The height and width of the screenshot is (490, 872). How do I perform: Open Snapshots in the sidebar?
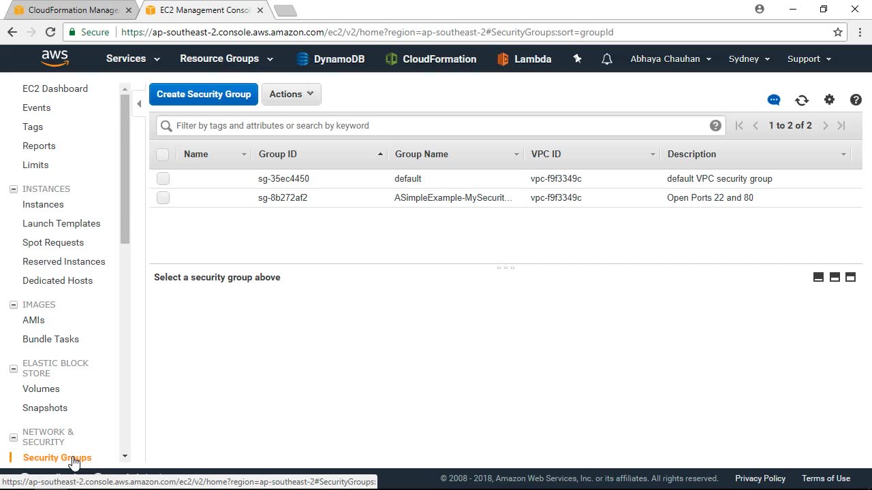[x=45, y=408]
